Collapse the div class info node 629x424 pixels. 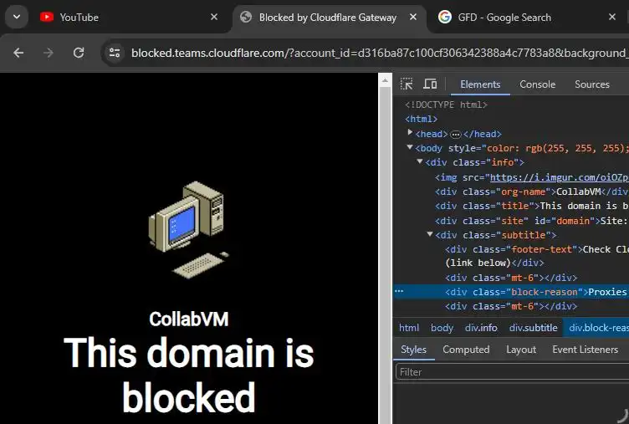point(420,161)
